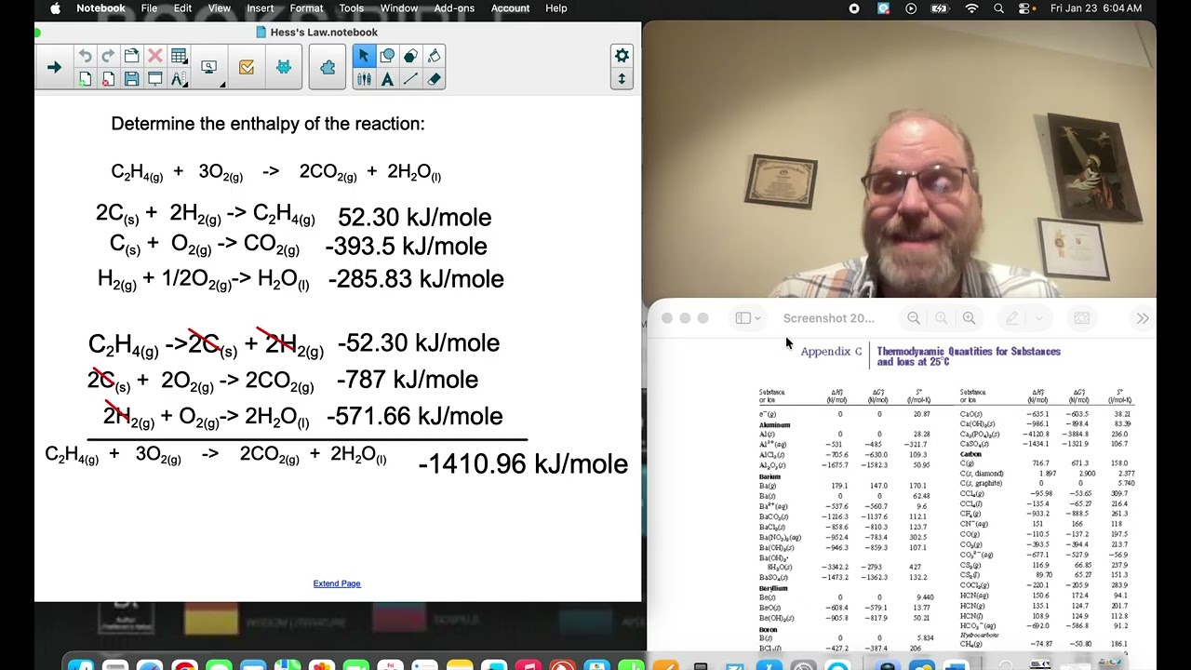This screenshot has width=1191, height=670.
Task: Open the Edit menu
Action: (182, 8)
